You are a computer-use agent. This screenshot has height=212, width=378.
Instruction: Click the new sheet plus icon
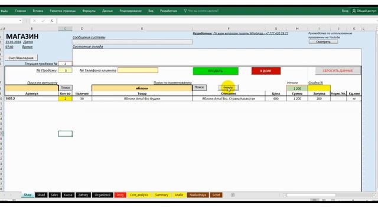tap(233, 195)
